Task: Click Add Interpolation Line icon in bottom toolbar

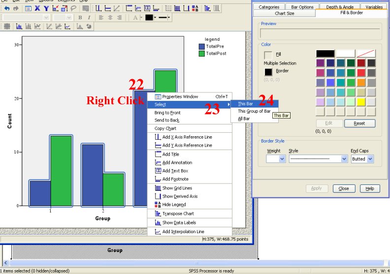Action: (x=67, y=27)
